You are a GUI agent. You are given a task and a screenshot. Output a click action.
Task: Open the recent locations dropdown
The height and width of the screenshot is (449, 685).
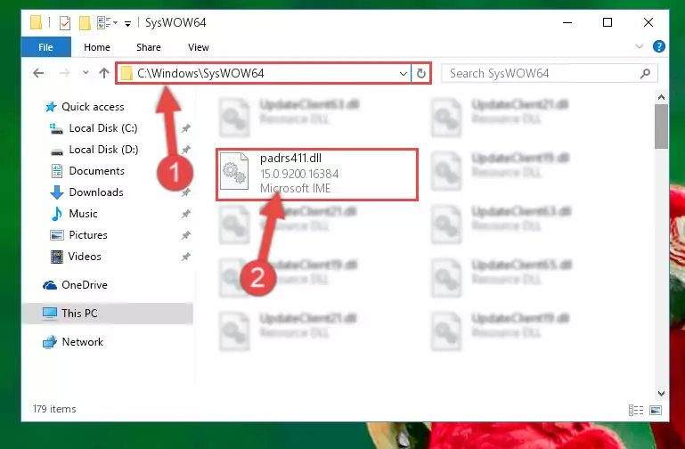[x=86, y=73]
